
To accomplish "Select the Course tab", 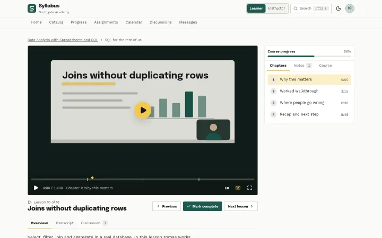I will (x=325, y=66).
